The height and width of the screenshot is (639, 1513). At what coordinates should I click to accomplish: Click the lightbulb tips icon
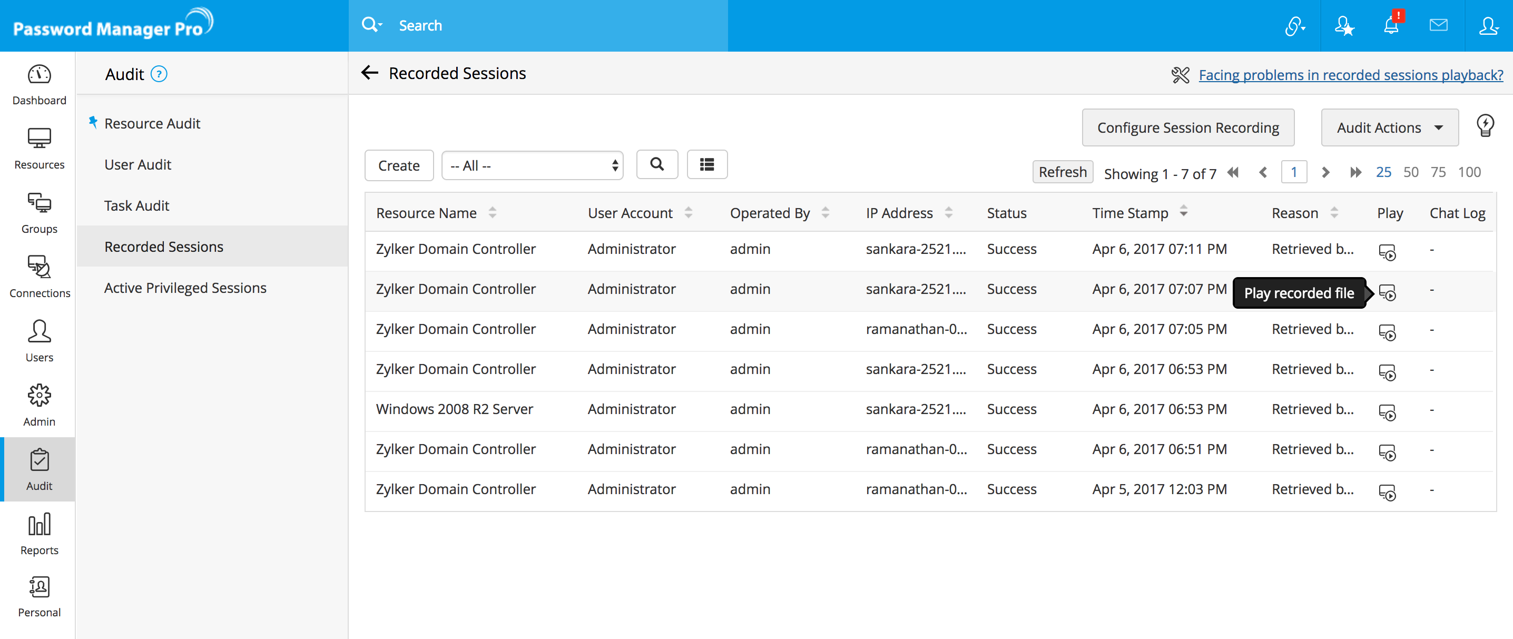[x=1485, y=126]
